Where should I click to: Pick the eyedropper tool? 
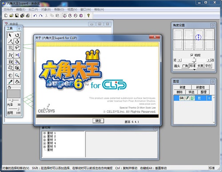[10, 82]
